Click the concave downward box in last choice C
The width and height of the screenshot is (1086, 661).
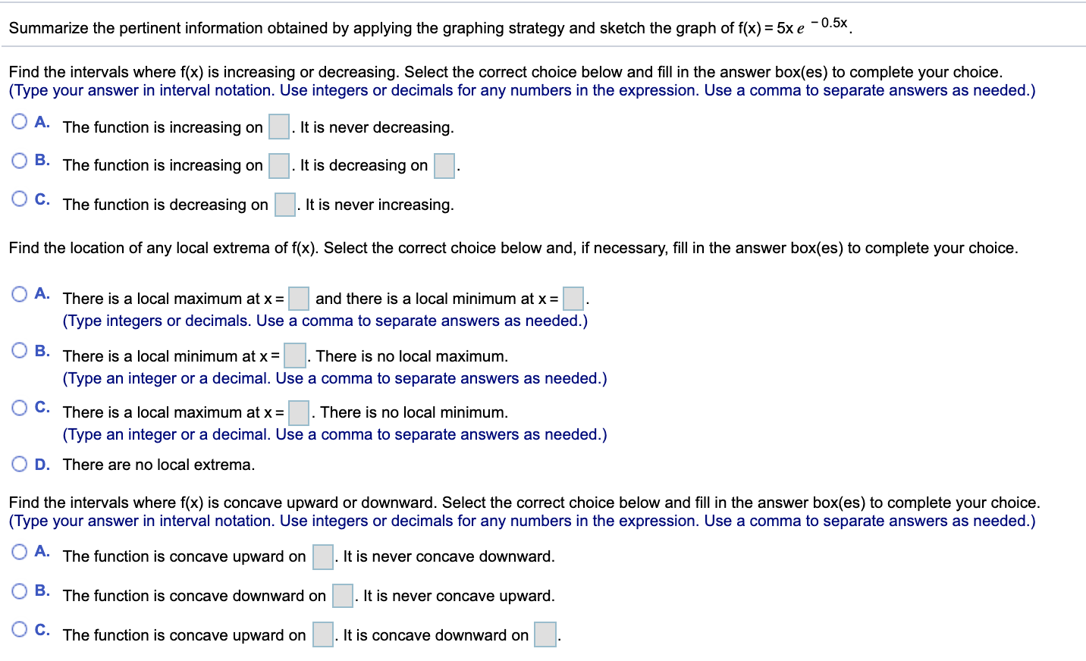545,635
